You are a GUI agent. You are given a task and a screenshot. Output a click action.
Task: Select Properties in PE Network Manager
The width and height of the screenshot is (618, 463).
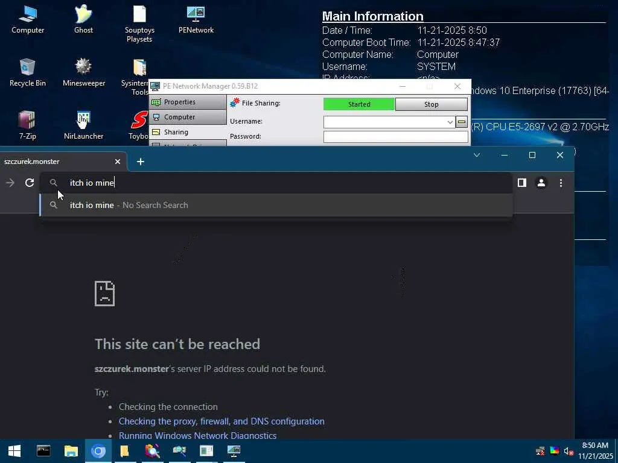pyautogui.click(x=188, y=102)
